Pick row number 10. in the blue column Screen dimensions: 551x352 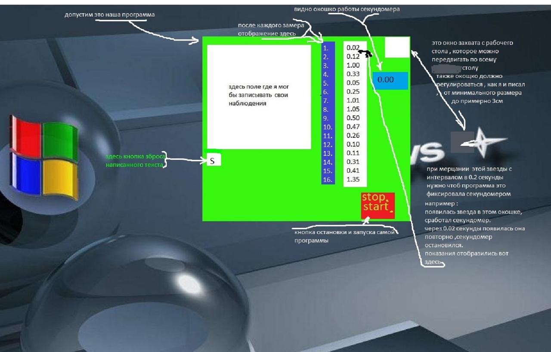(328, 127)
